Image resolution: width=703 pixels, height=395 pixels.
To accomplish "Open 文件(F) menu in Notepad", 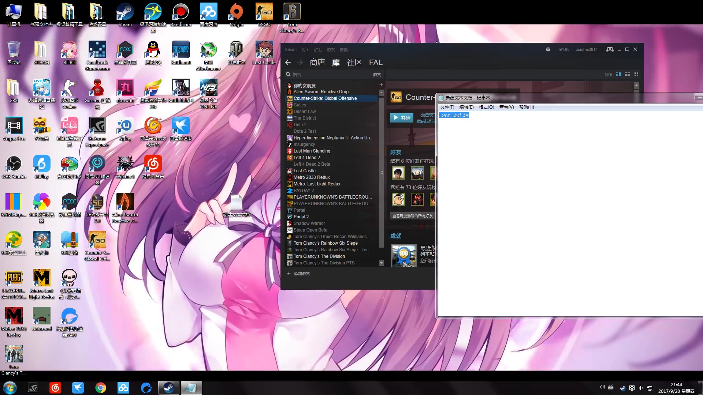I will [447, 107].
